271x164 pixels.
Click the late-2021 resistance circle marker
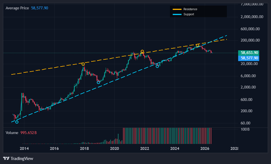pyautogui.click(x=142, y=51)
